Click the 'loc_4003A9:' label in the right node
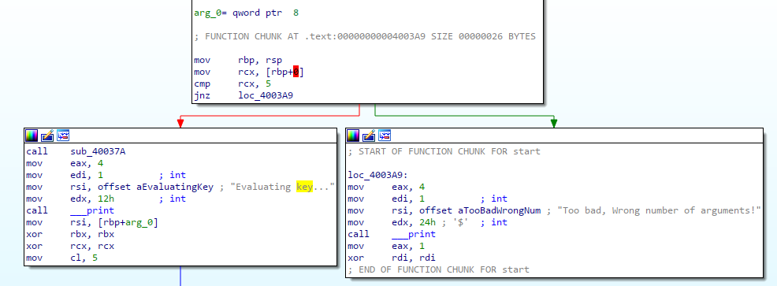The image size is (777, 286). (x=378, y=175)
